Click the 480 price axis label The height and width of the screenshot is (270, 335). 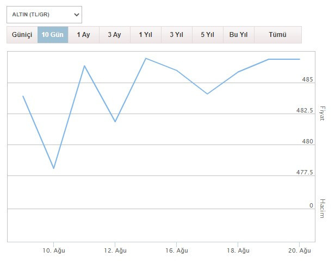pos(307,141)
